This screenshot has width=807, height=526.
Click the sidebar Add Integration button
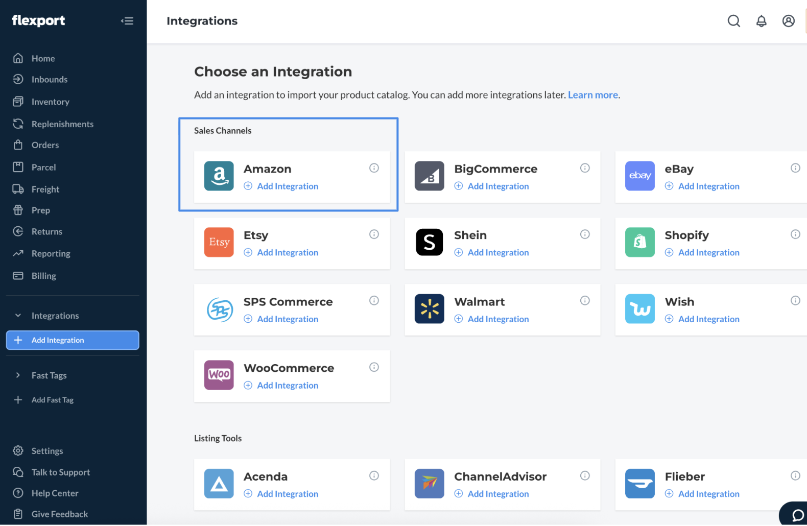(73, 340)
